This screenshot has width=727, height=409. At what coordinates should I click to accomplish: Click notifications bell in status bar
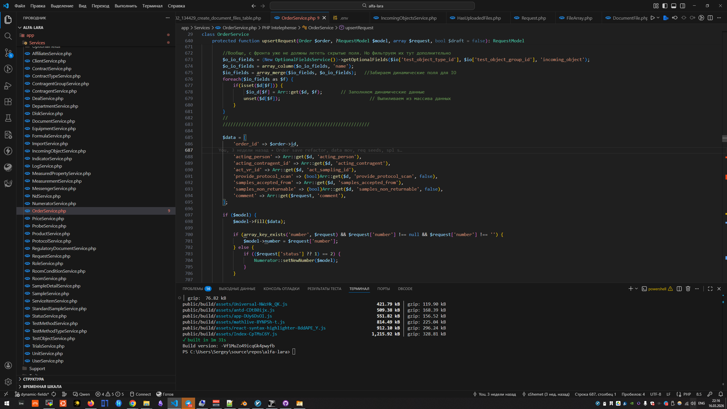click(720, 394)
